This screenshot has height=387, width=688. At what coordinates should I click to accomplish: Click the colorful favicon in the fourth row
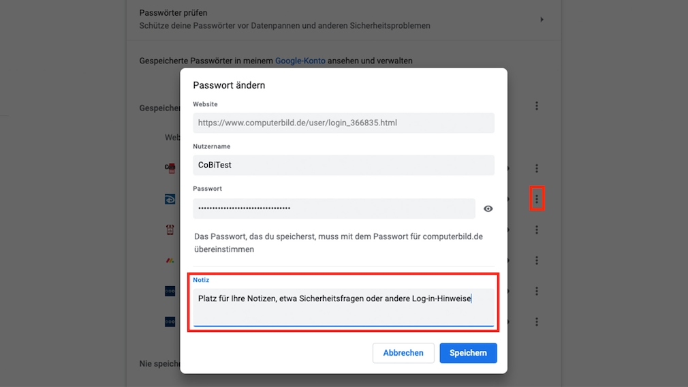[170, 260]
